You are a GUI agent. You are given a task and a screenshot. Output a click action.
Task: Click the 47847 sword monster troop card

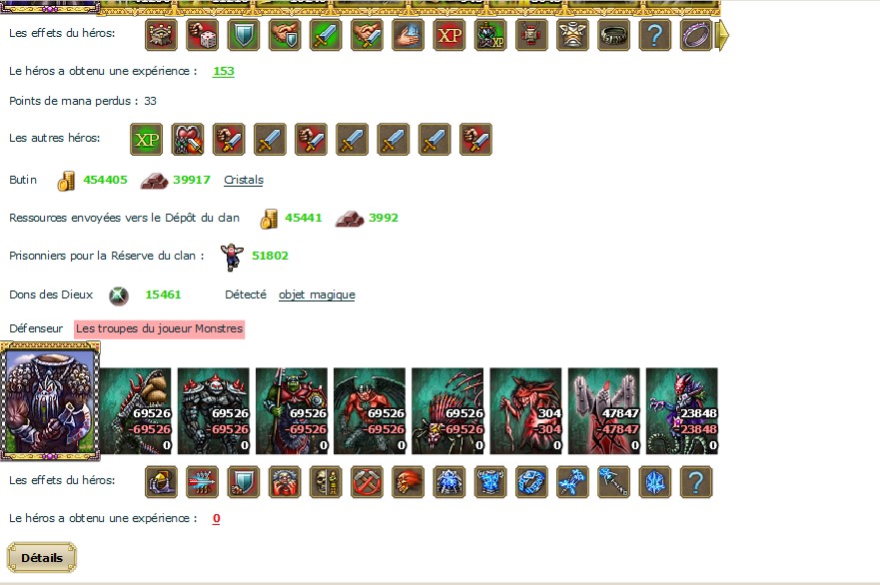604,411
